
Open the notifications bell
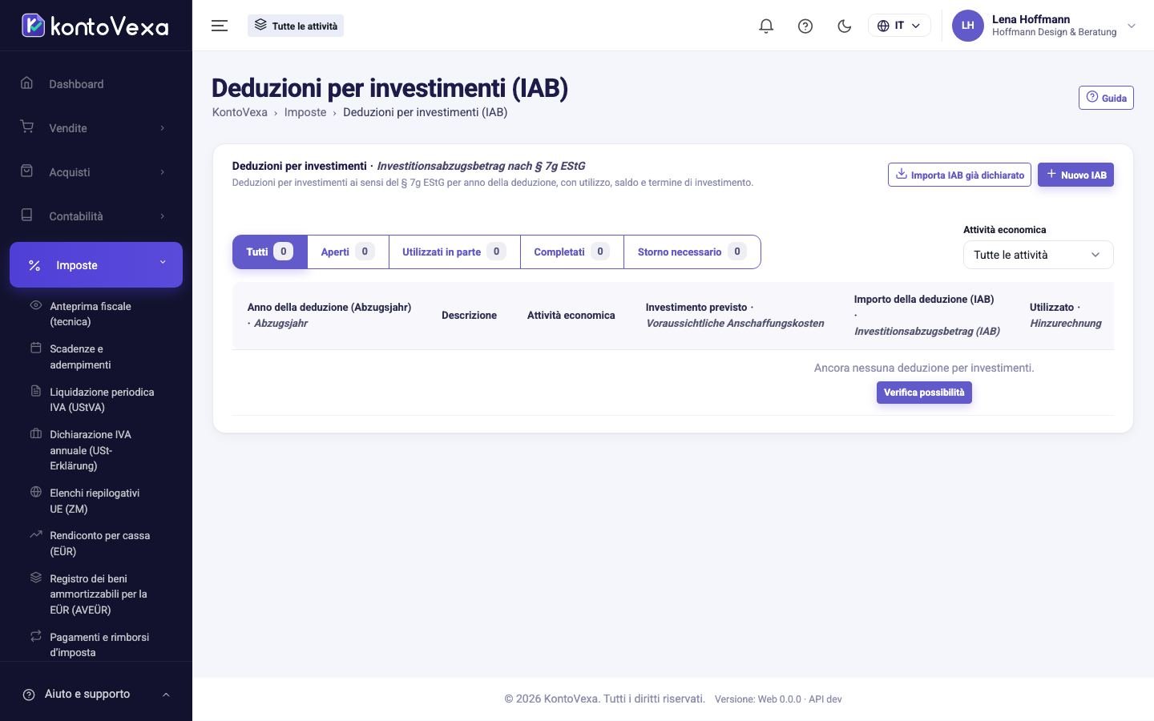click(x=766, y=26)
